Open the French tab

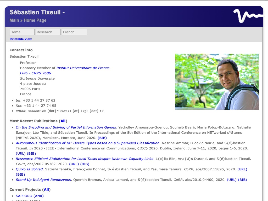click(x=74, y=32)
